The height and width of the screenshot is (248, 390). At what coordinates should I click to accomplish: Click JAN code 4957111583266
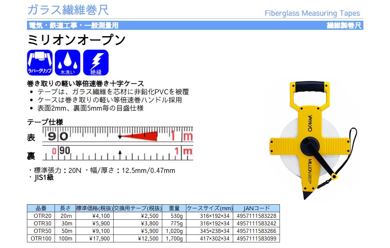tap(256, 231)
